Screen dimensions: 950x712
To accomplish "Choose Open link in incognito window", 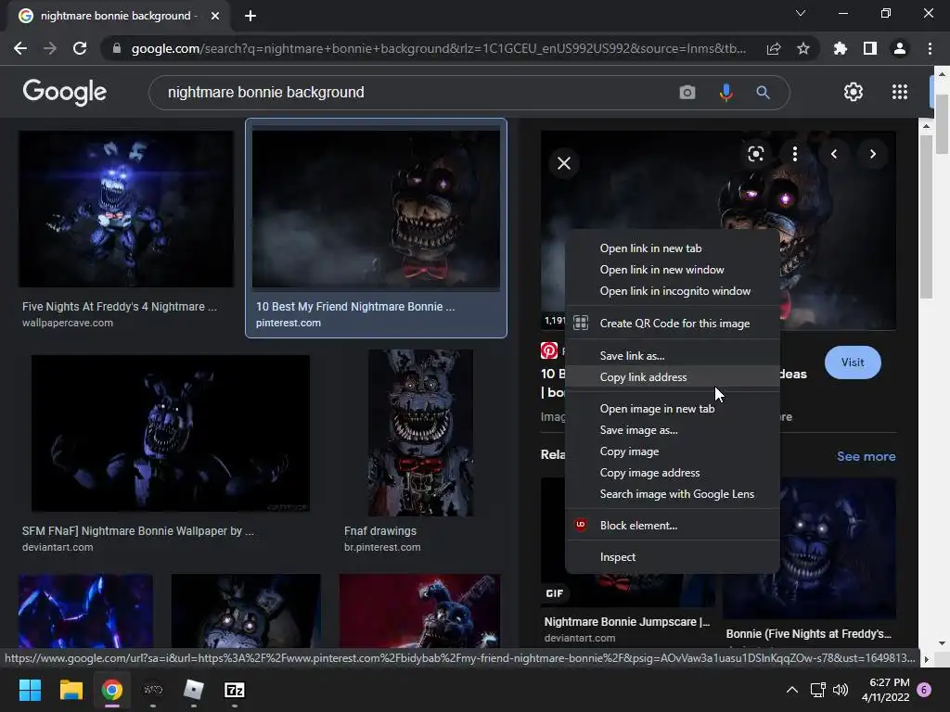I will click(672, 291).
